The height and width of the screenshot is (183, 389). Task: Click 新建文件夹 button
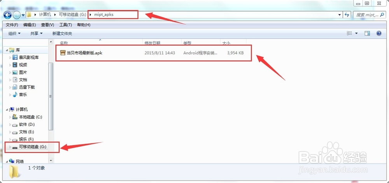[62, 33]
